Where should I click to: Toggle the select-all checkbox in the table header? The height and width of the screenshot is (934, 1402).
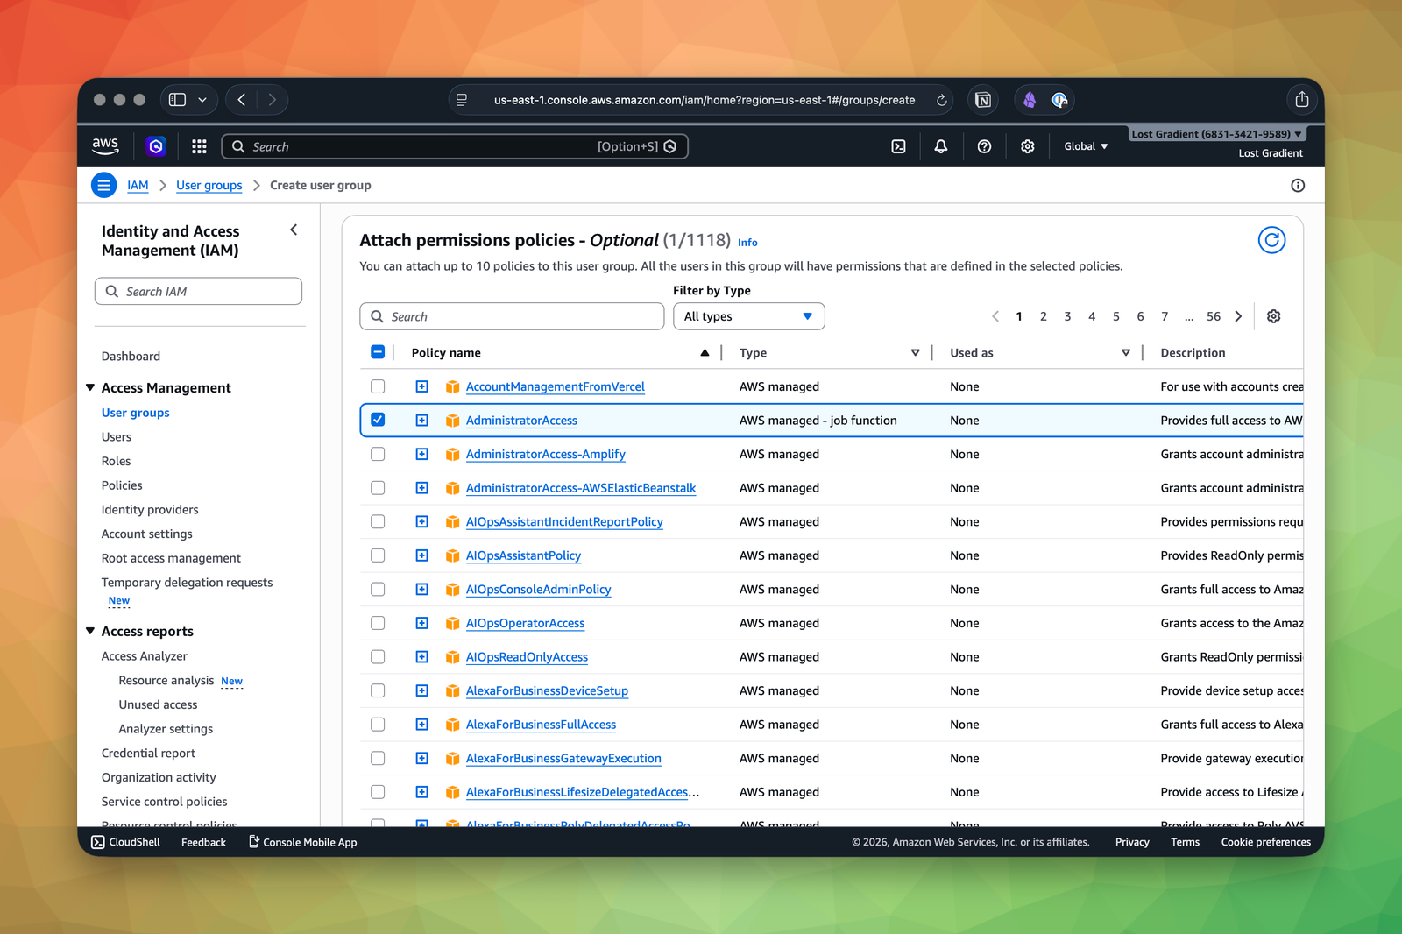(x=378, y=351)
